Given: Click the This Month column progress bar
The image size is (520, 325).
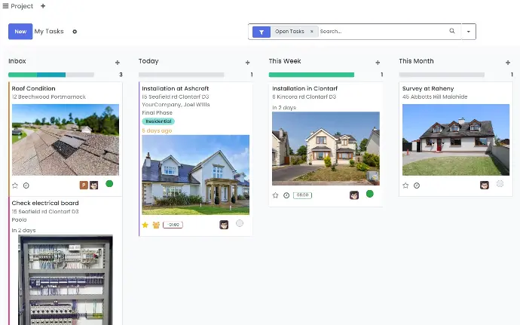Looking at the screenshot, I should click(x=442, y=75).
